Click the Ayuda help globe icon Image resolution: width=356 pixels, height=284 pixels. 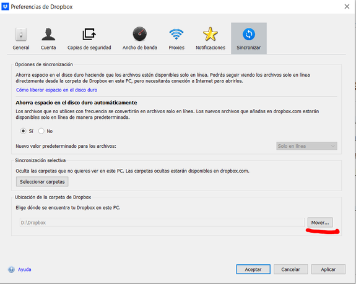click(x=11, y=270)
